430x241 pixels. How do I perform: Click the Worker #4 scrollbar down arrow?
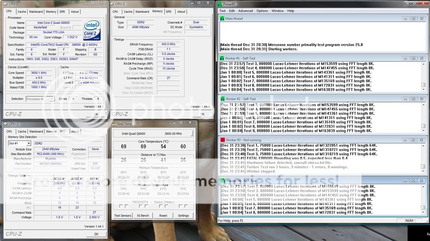[x=423, y=212]
